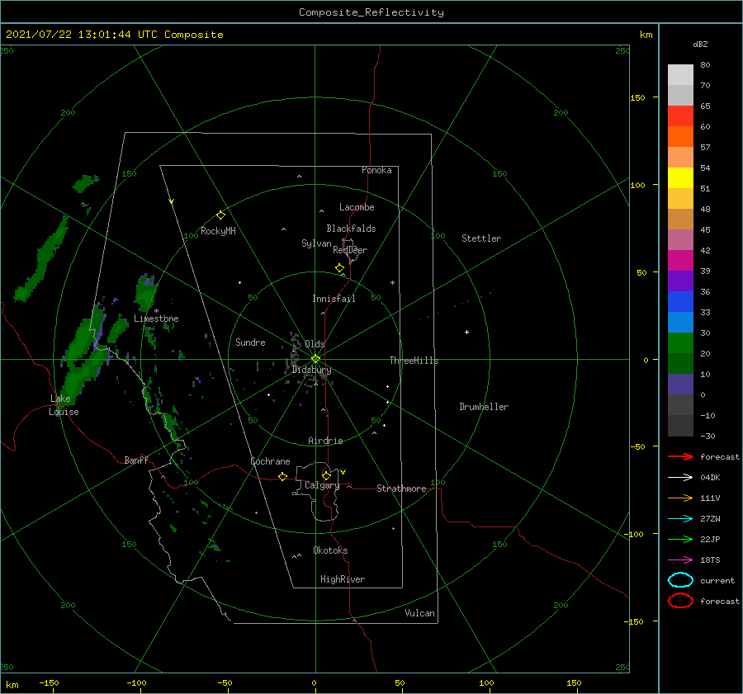Click the Composite_Reflectivity title
Screen dimensions: 743x694
(x=371, y=12)
